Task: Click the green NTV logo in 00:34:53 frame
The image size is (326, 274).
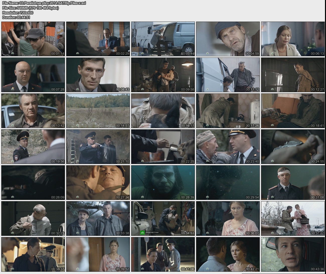Action: tap(142, 233)
